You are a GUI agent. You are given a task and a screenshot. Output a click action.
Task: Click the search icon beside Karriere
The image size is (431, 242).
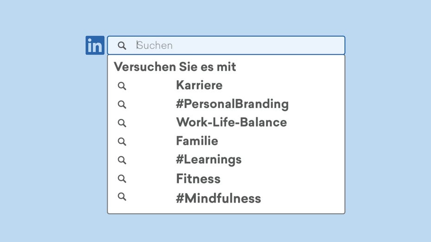[x=122, y=86]
